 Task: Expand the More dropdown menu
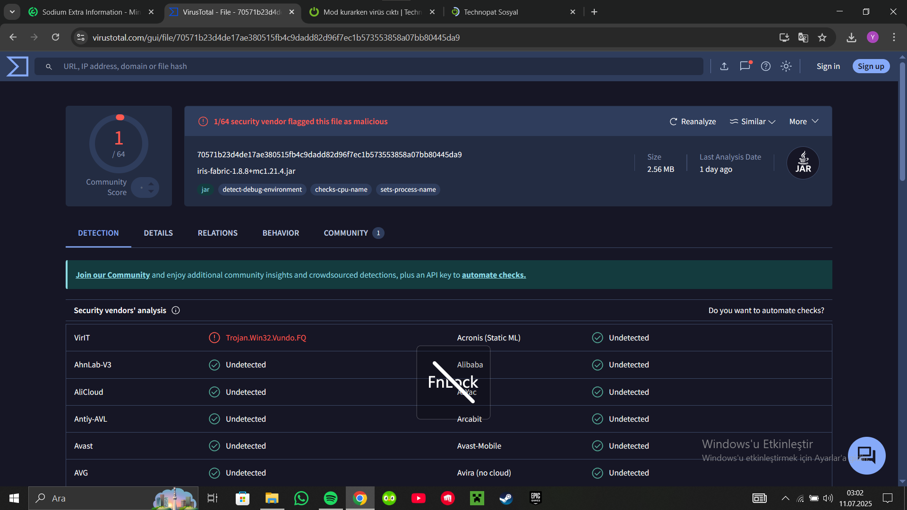(x=804, y=121)
